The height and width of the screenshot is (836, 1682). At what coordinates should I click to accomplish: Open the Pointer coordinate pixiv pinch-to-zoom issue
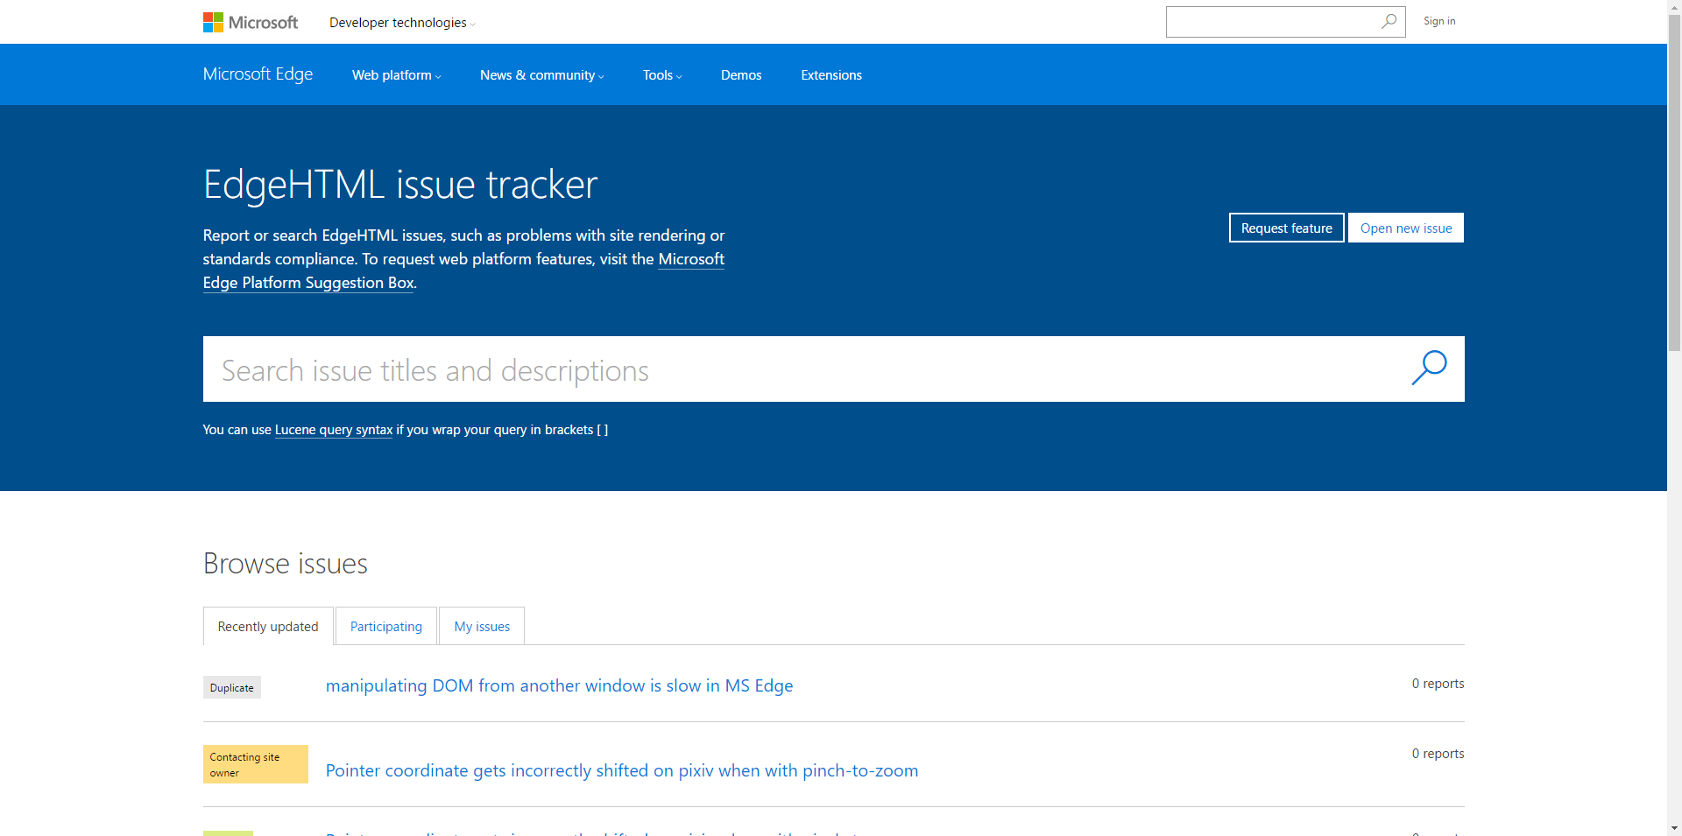[622, 770]
